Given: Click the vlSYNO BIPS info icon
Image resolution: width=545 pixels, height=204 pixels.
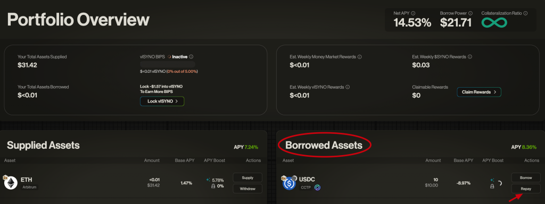Looking at the screenshot, I should [x=191, y=56].
